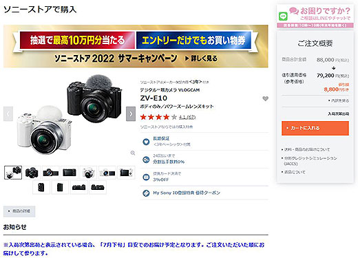The image size is (358, 258).
Task: Click the ボディのみ/パワーズームレンズキット text
Action: [x=177, y=107]
